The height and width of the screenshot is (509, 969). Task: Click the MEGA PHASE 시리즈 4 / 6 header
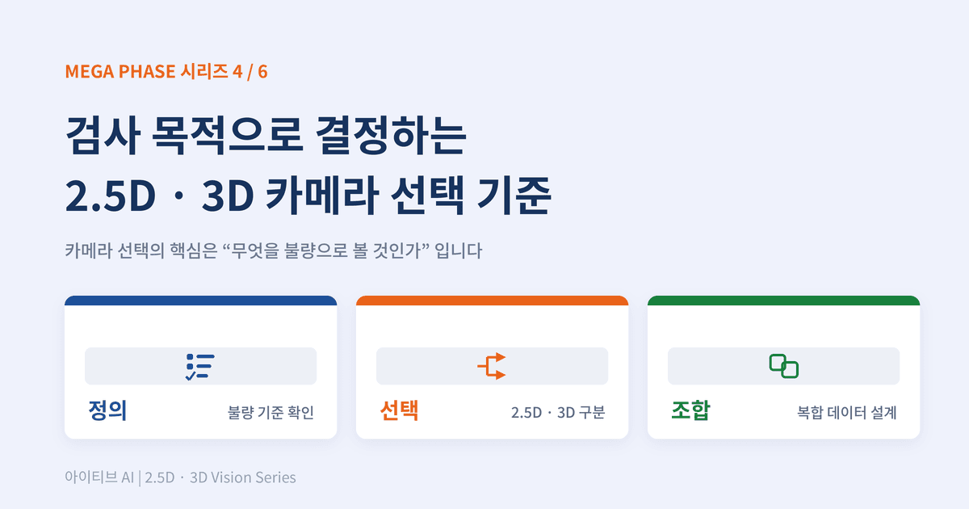point(166,71)
